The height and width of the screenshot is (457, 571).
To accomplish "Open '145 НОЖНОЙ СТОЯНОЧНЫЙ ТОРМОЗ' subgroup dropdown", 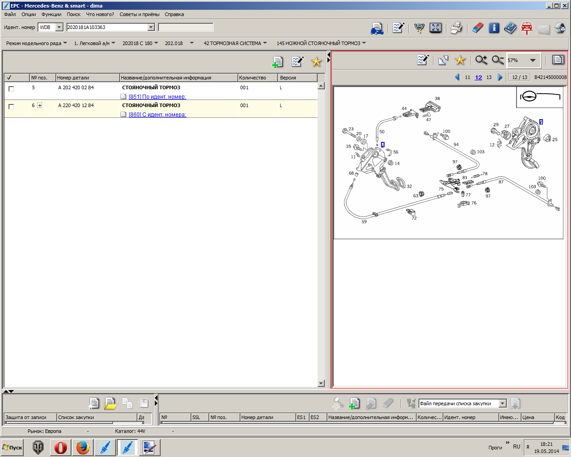I will point(321,43).
